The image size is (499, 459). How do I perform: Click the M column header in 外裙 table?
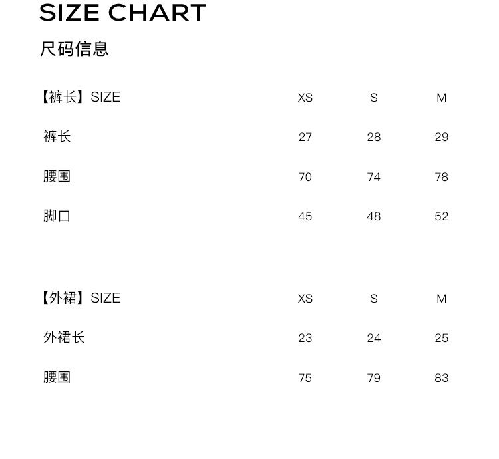coord(442,299)
